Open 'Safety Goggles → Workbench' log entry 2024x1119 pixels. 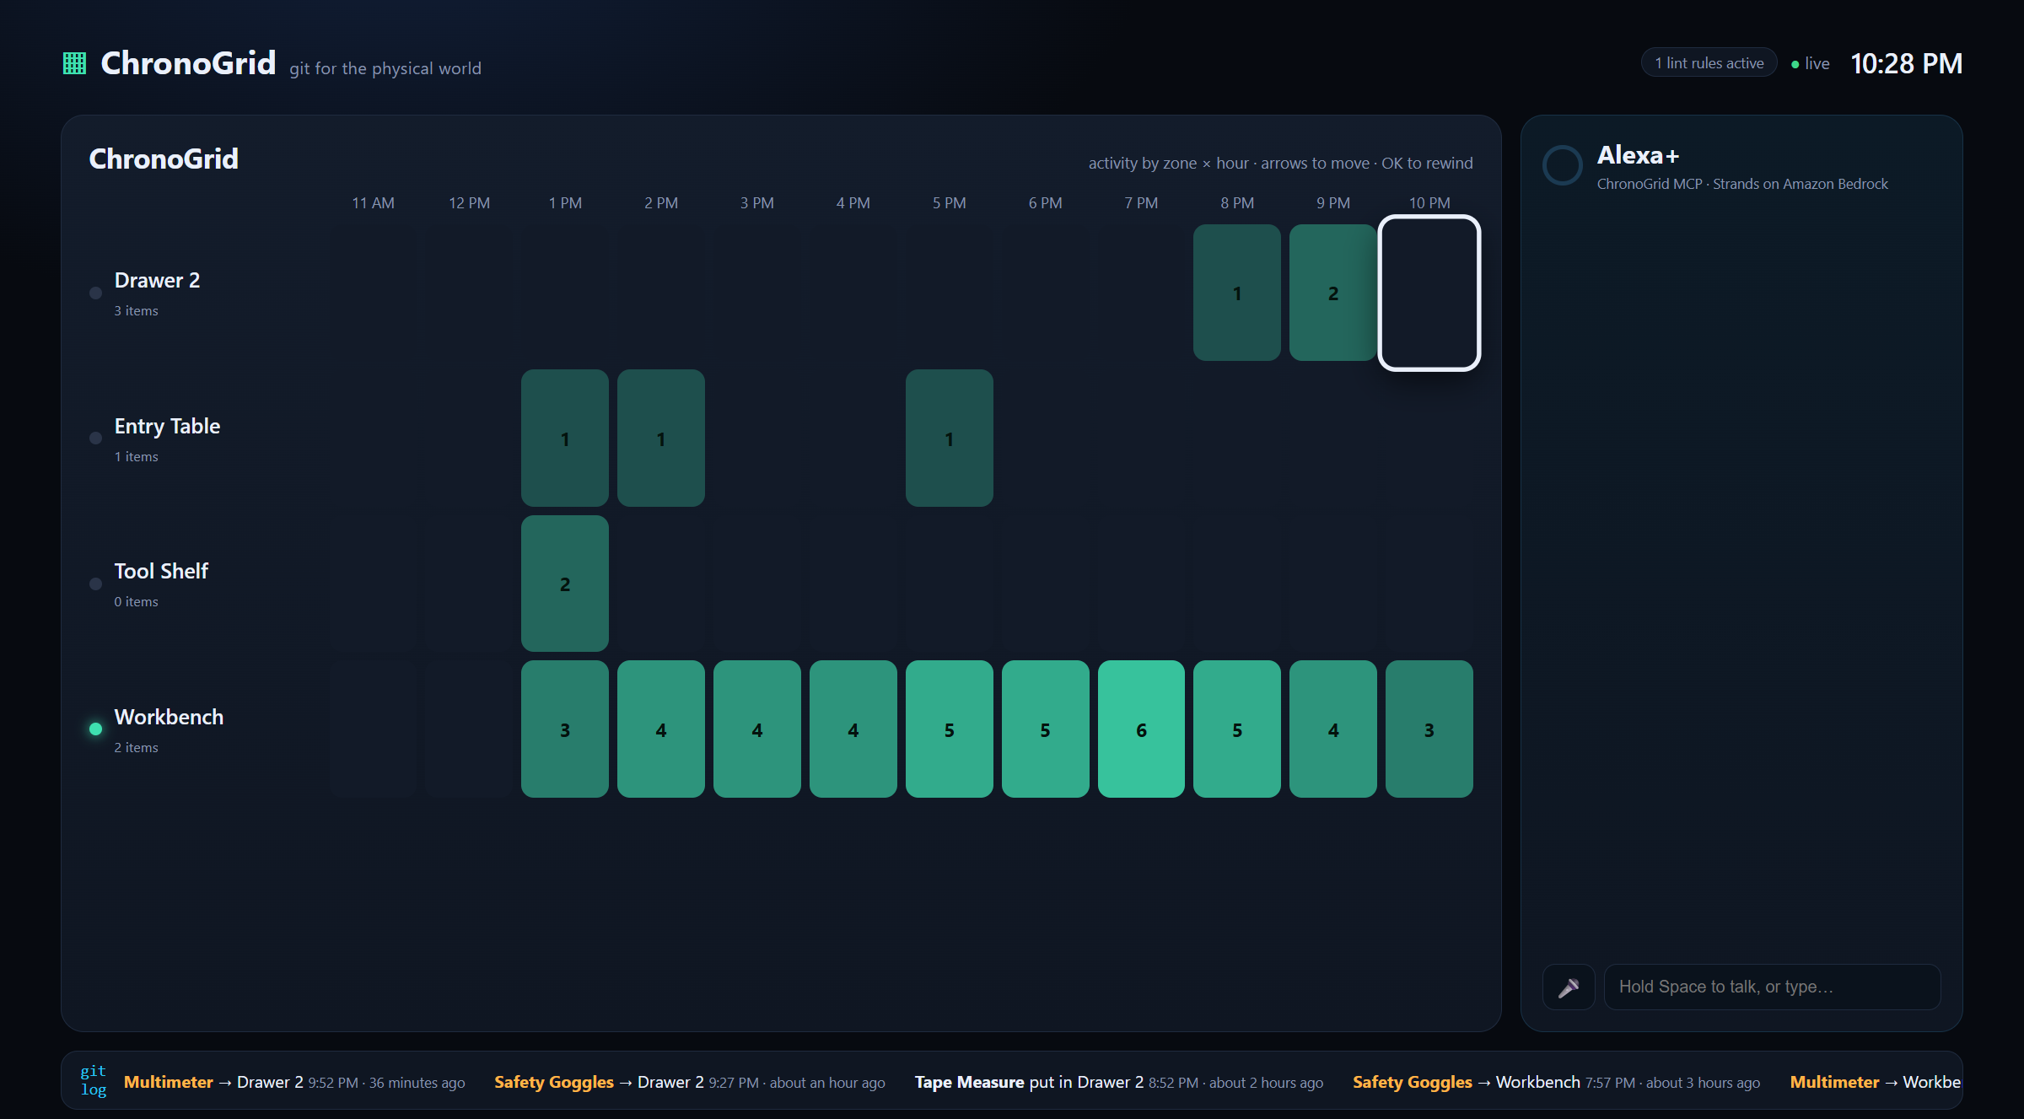[1557, 1082]
